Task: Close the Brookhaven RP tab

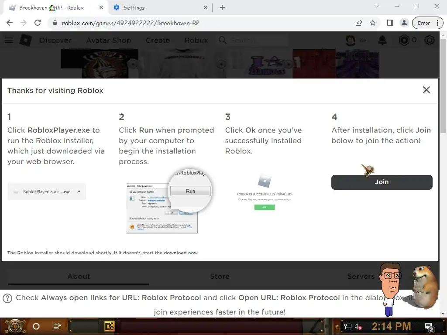Action: click(101, 8)
